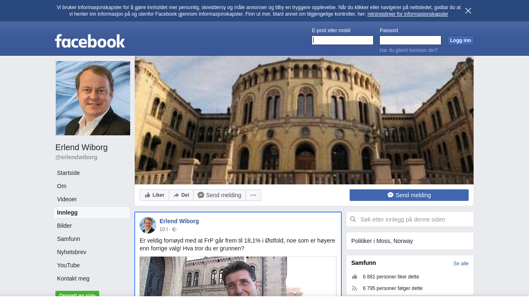Click the Del share button
Screen dimensions: 529x297
pos(181,195)
